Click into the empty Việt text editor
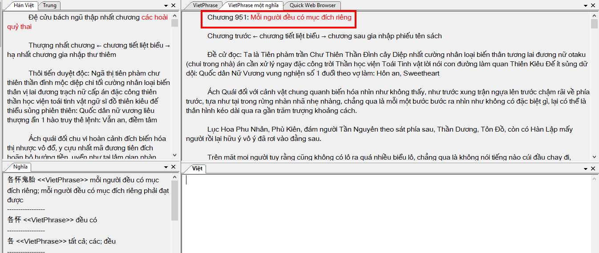 pos(383,213)
